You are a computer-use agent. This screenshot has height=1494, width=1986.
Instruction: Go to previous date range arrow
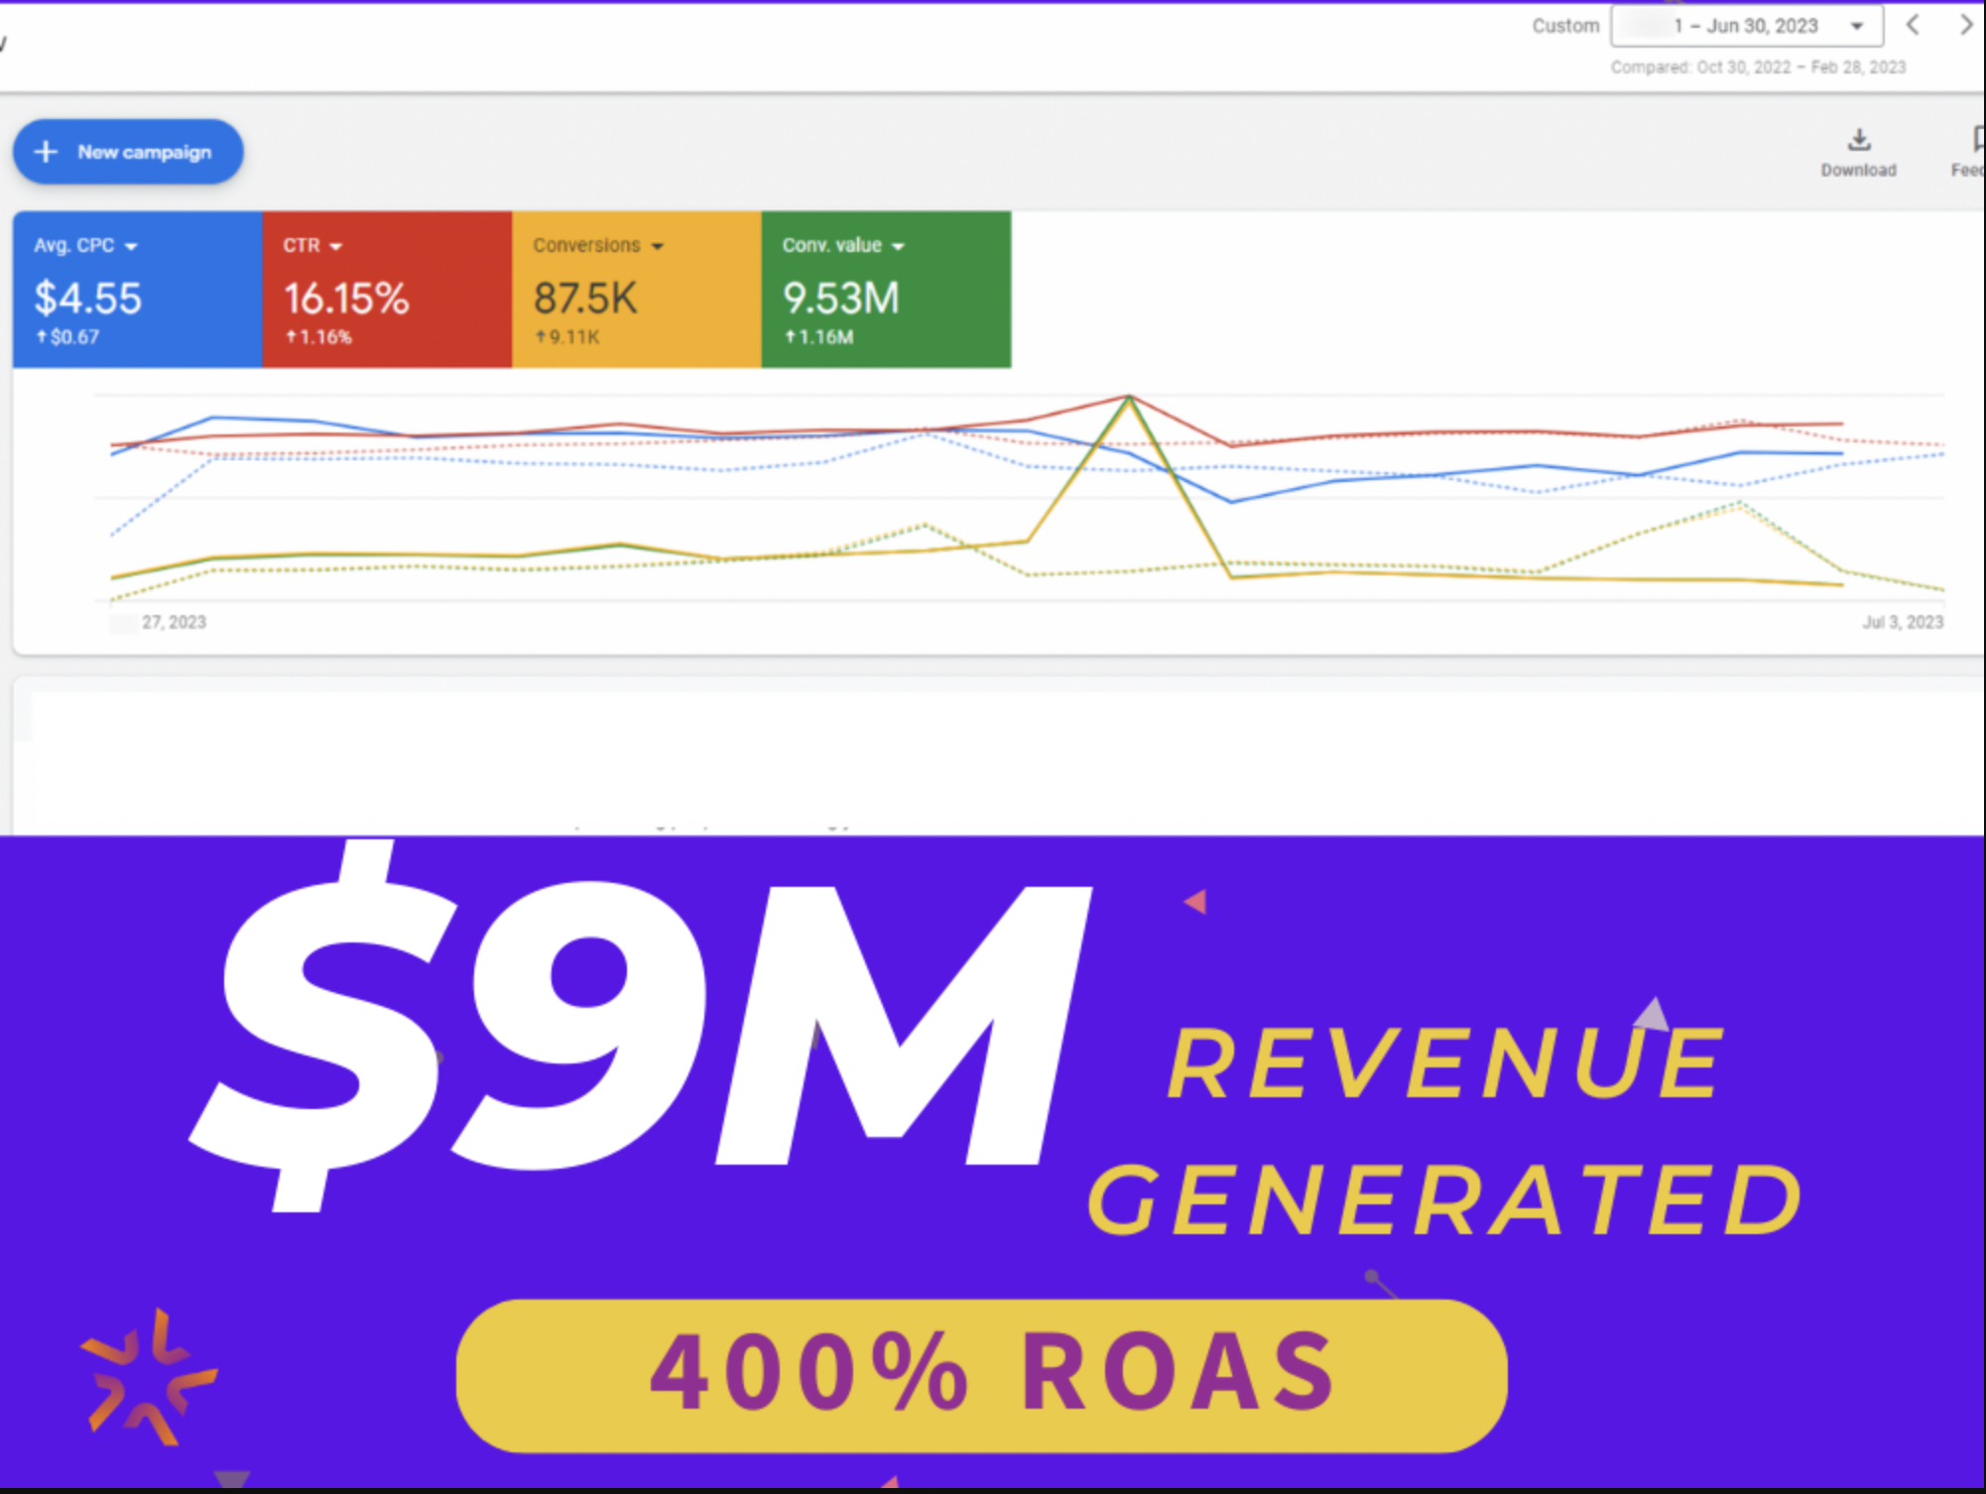tap(1913, 25)
